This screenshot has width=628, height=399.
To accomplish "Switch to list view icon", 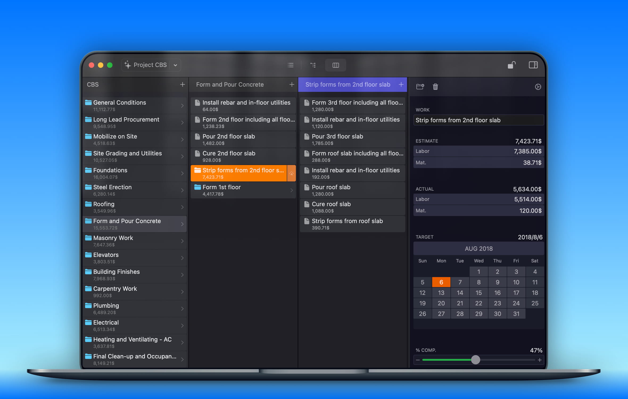I will [291, 65].
